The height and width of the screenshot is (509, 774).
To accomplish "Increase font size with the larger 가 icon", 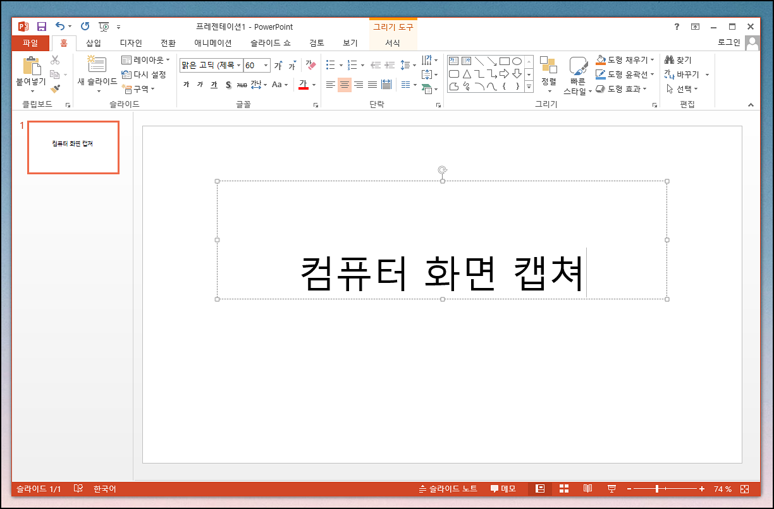I will (278, 66).
